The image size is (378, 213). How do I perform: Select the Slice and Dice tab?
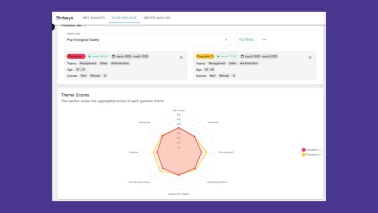pos(124,18)
